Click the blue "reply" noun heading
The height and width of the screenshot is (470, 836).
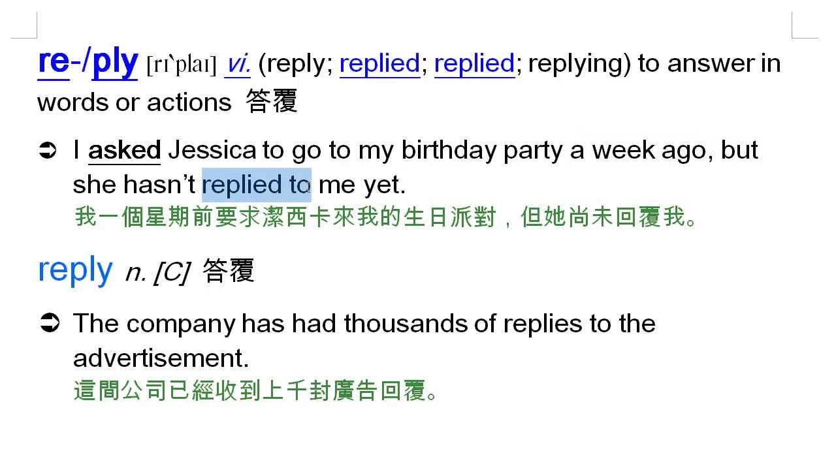75,270
